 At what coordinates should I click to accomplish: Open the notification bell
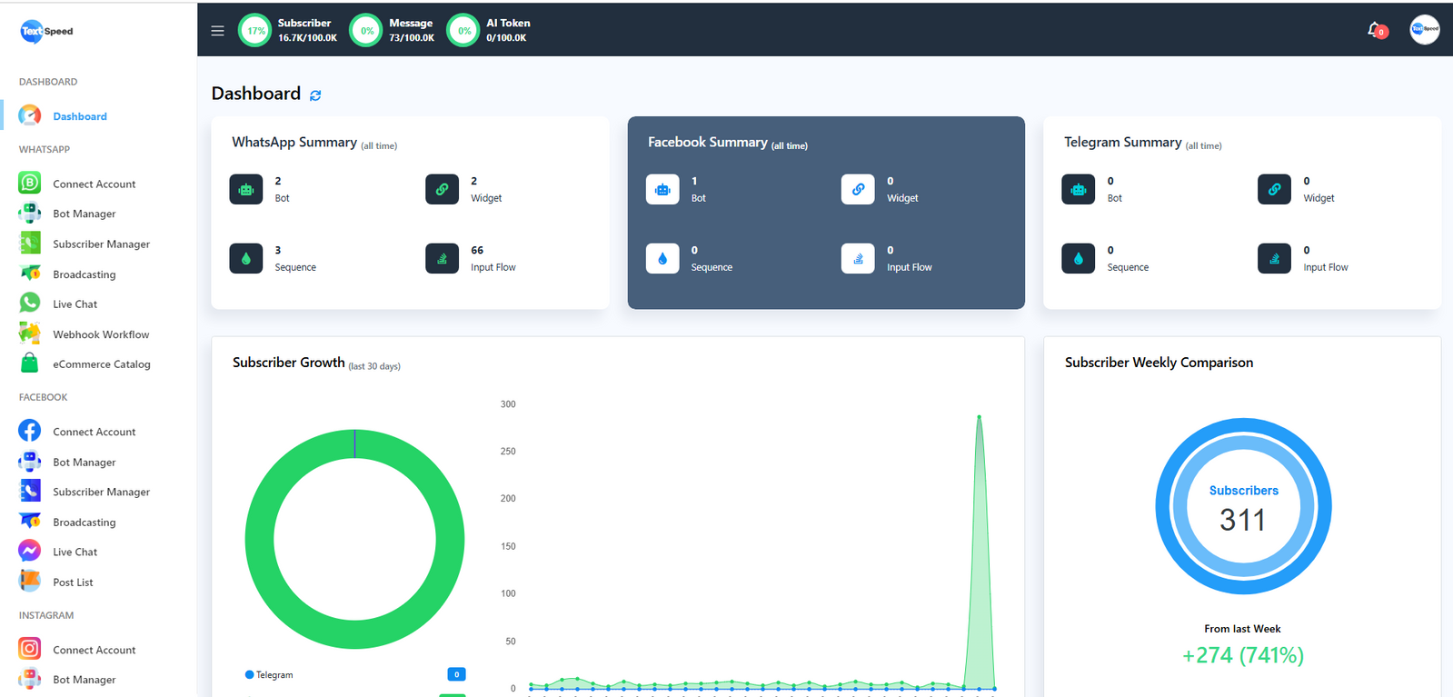pos(1375,30)
